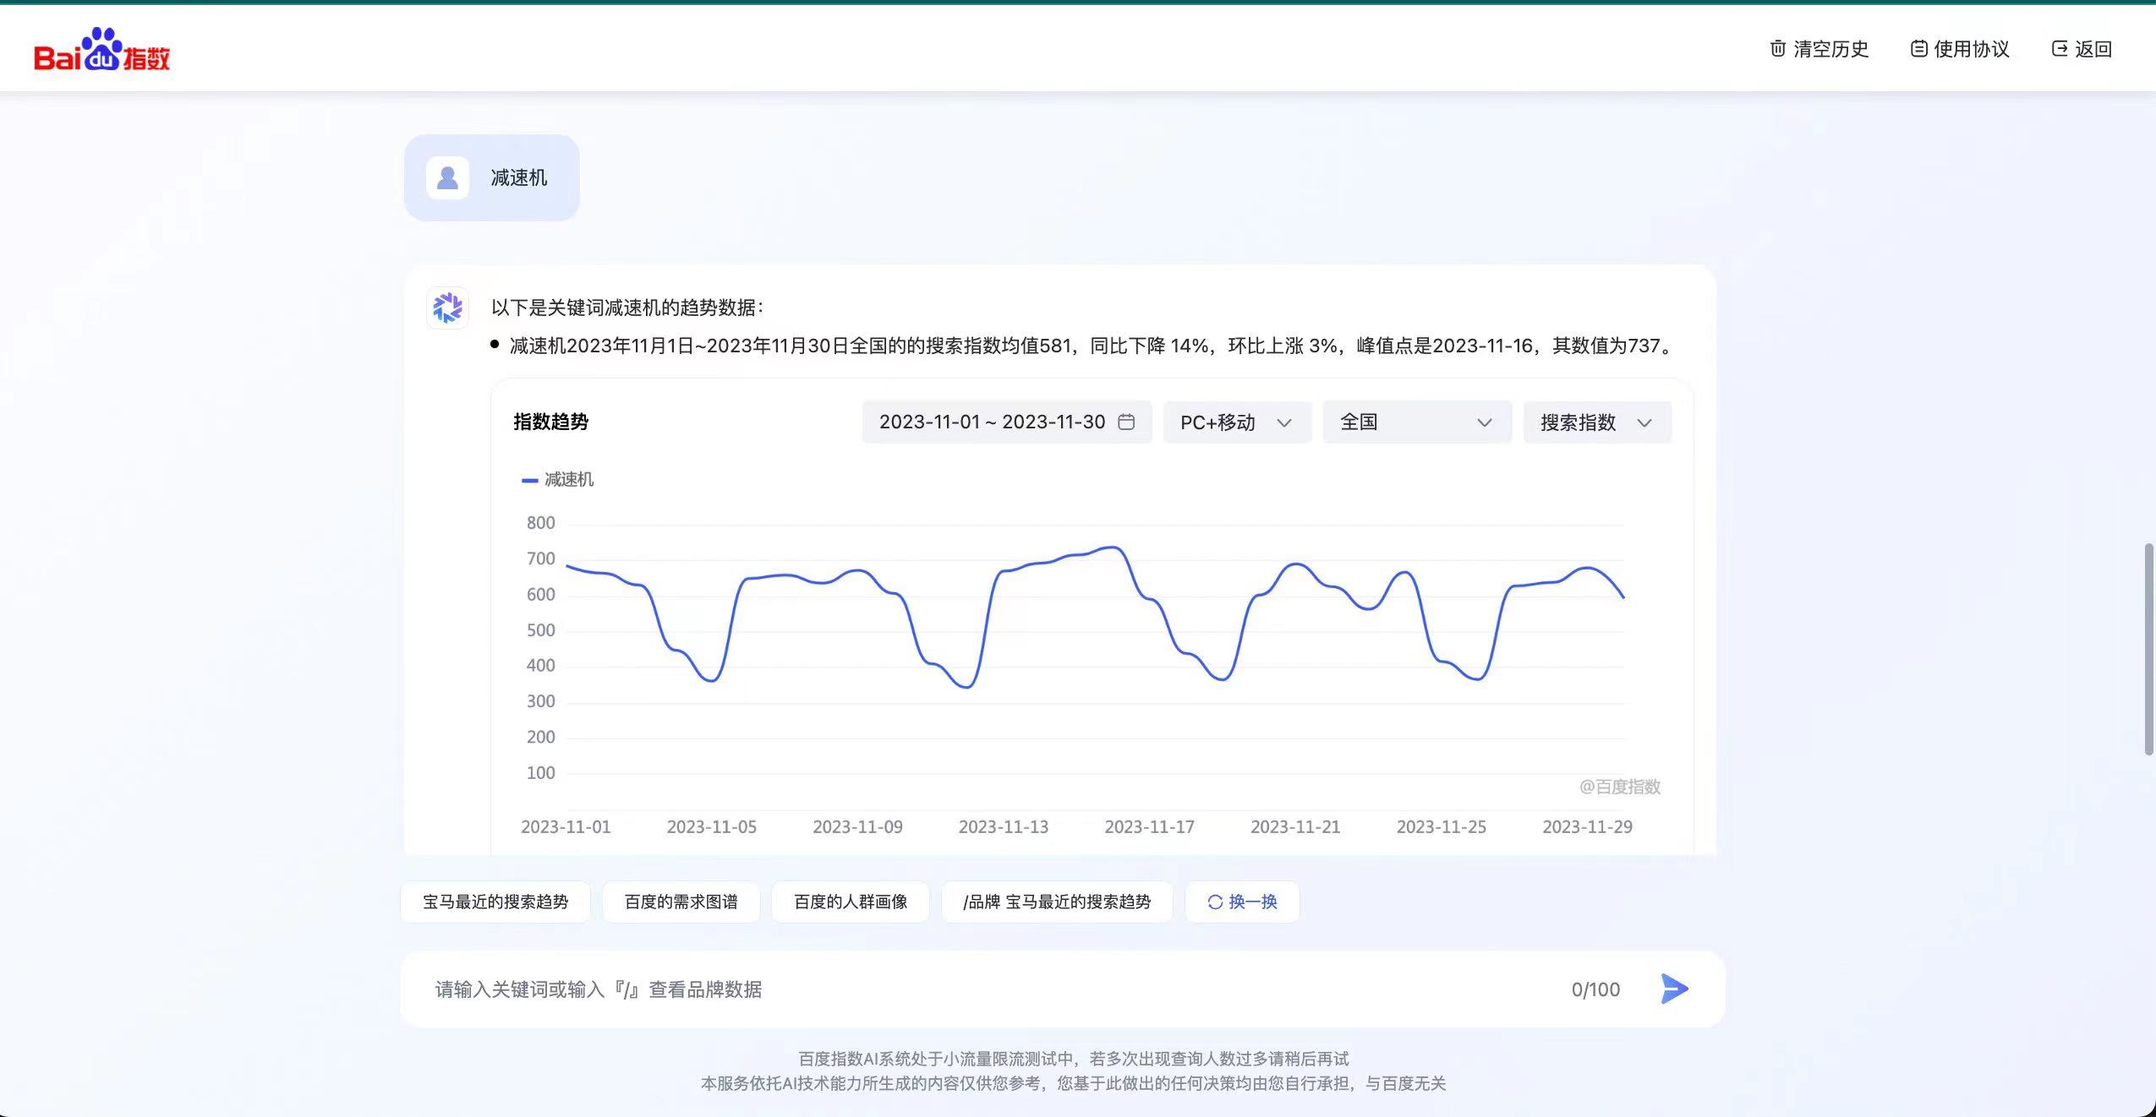Expand the 搜索指数 index type dropdown
The image size is (2156, 1117).
[1597, 422]
